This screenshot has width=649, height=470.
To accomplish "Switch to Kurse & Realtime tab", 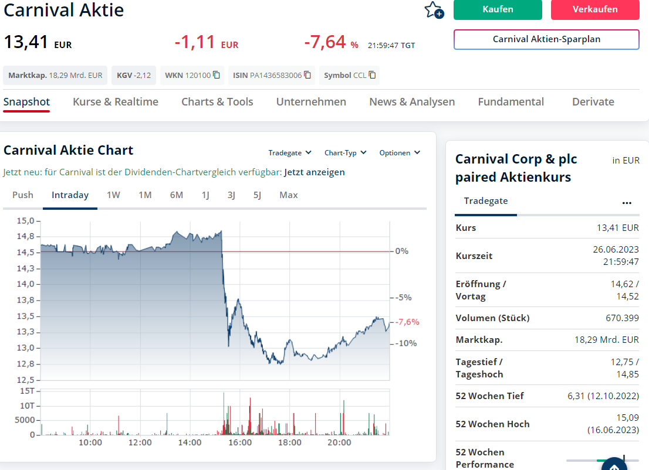I will pyautogui.click(x=116, y=102).
